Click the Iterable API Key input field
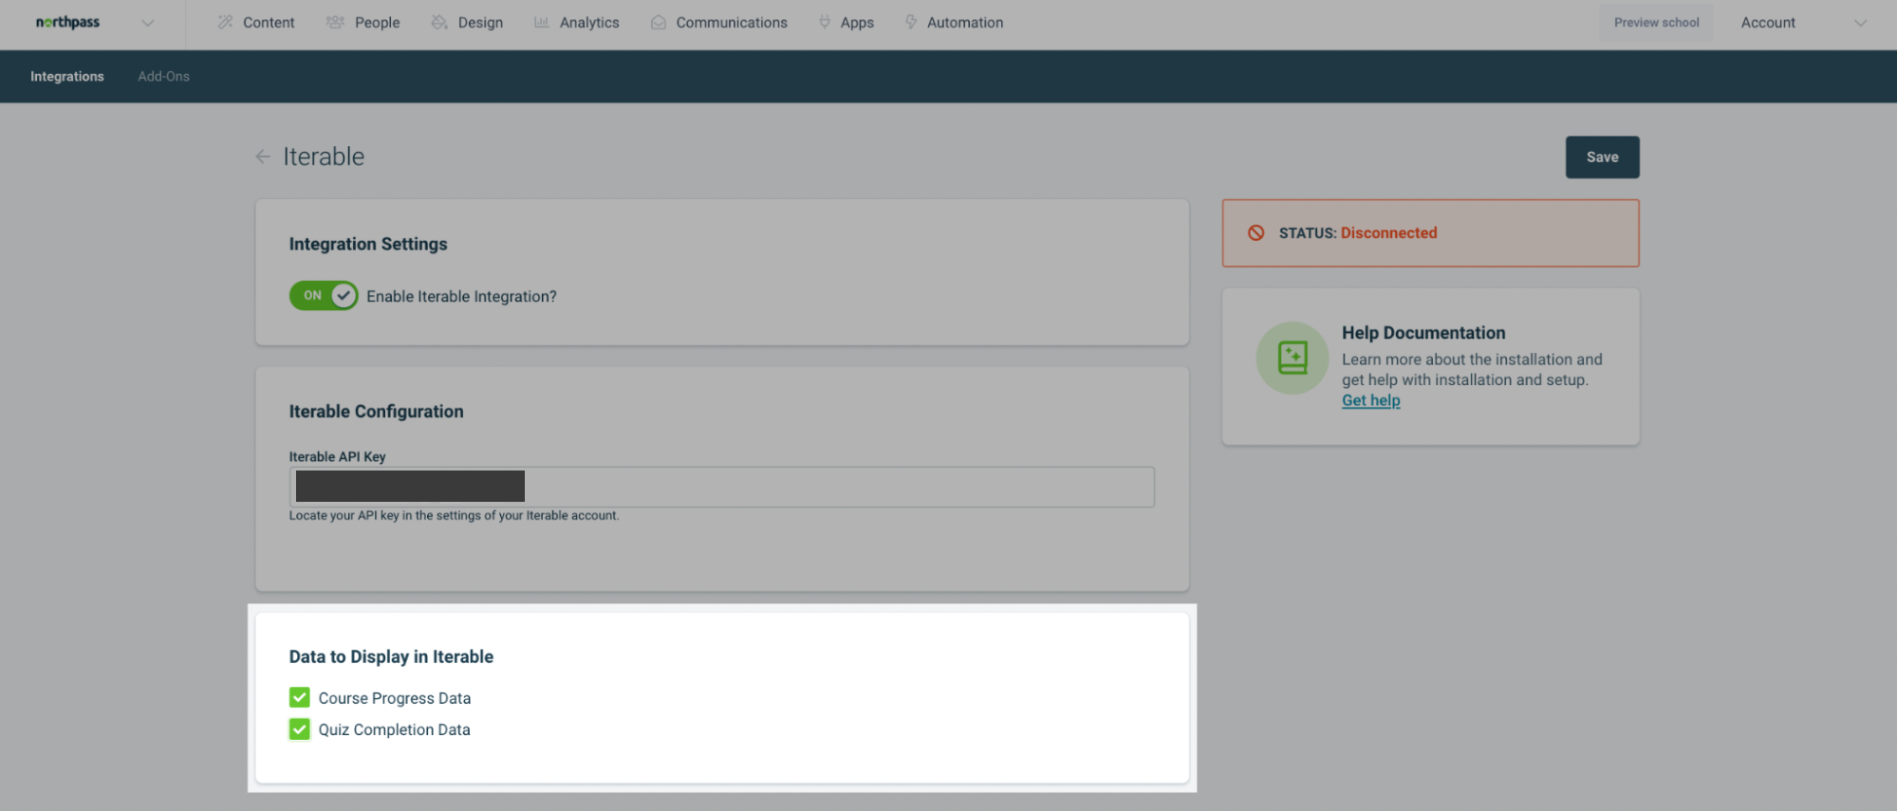The image size is (1897, 812). 722,487
